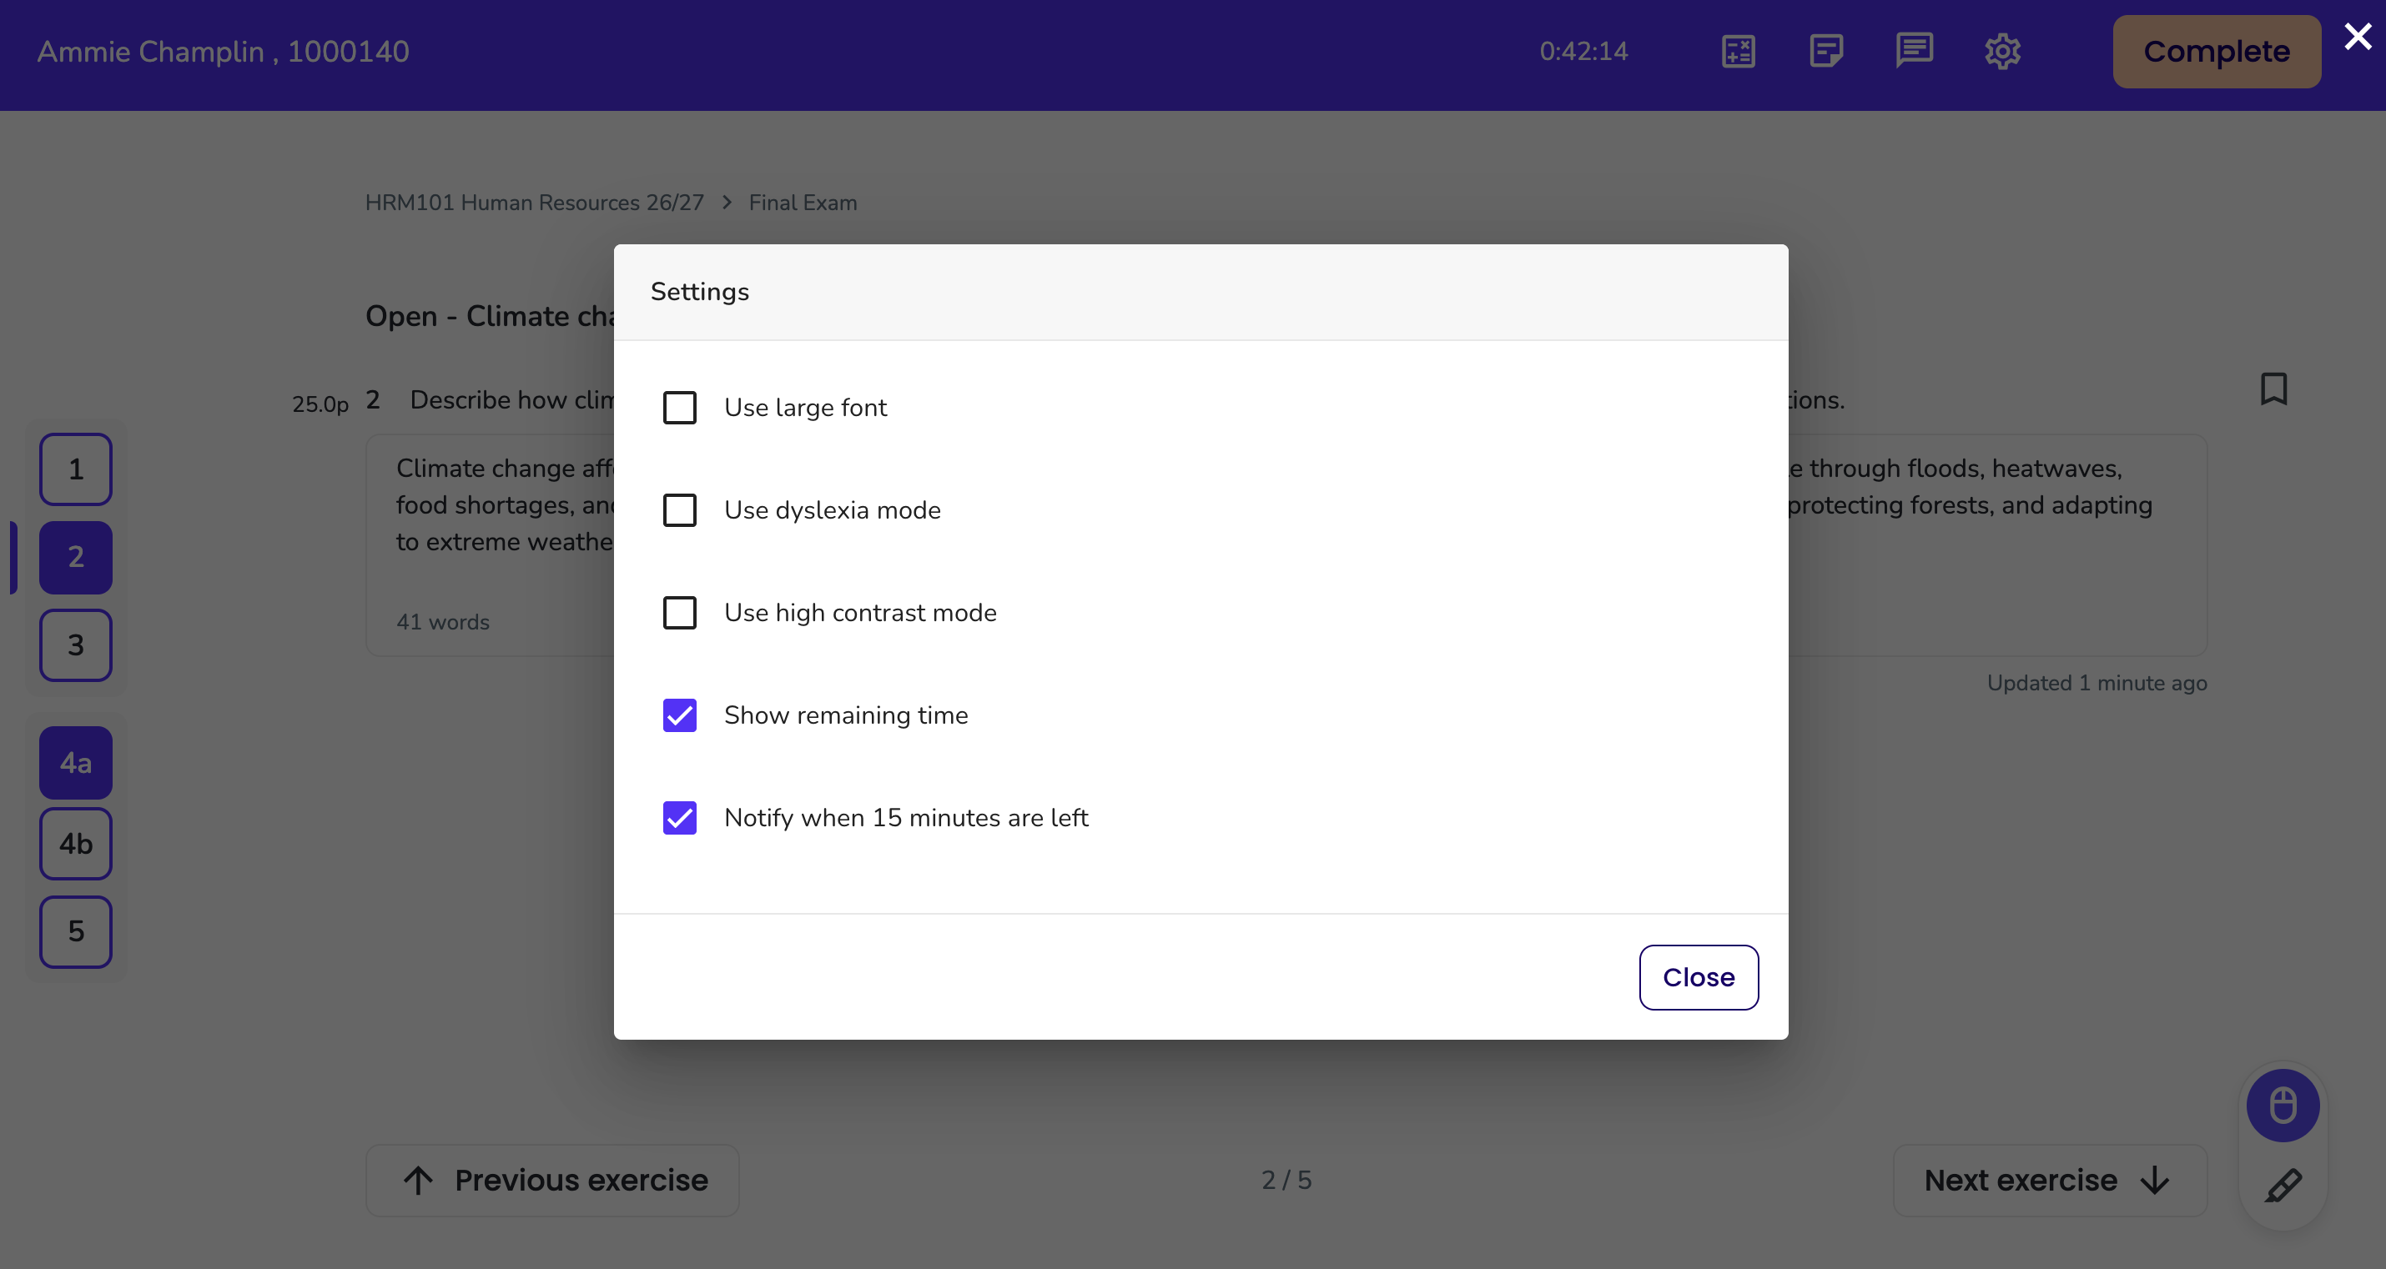Open the chat messages icon
Viewport: 2386px width, 1269px height.
[1914, 51]
